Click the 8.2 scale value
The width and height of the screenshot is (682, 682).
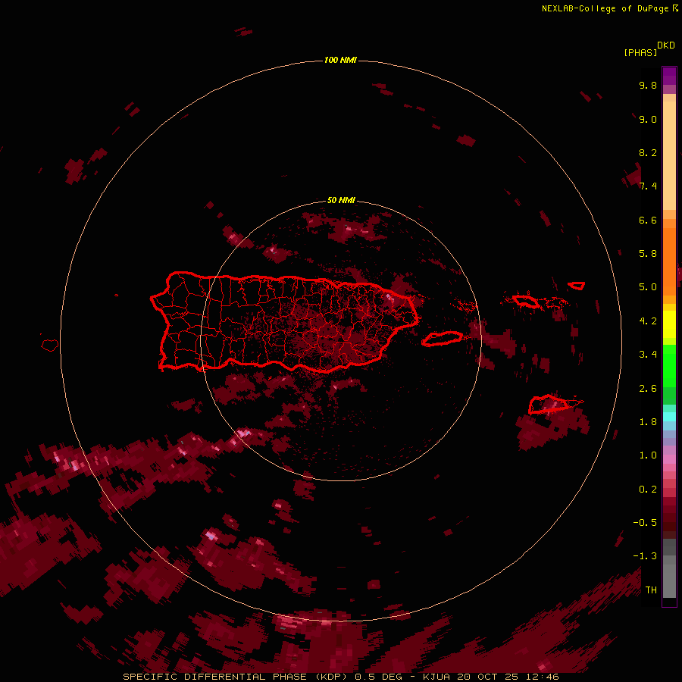pos(648,152)
